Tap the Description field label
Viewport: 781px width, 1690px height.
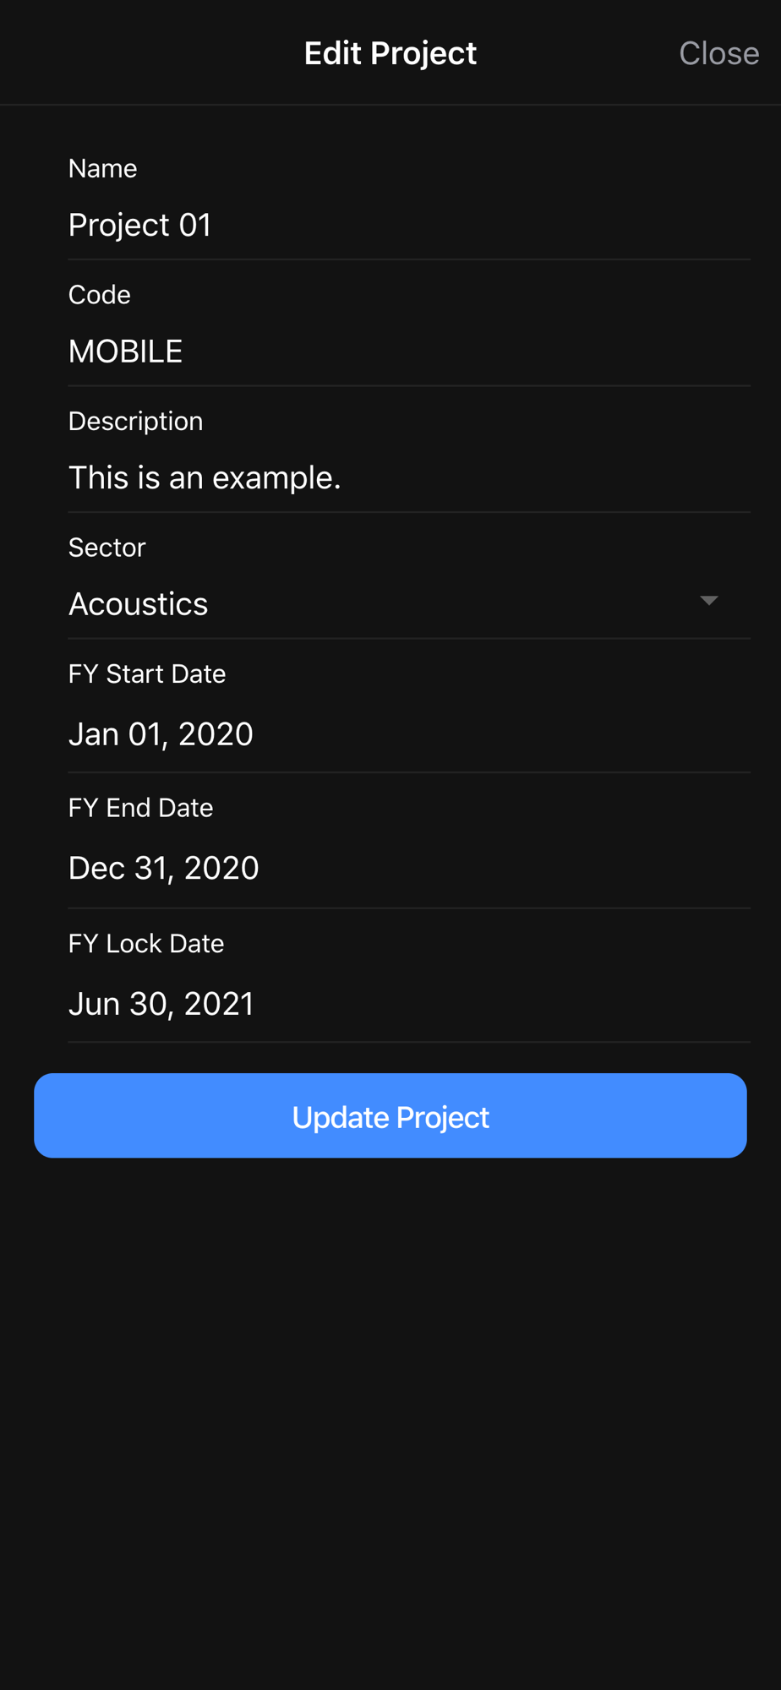tap(136, 421)
